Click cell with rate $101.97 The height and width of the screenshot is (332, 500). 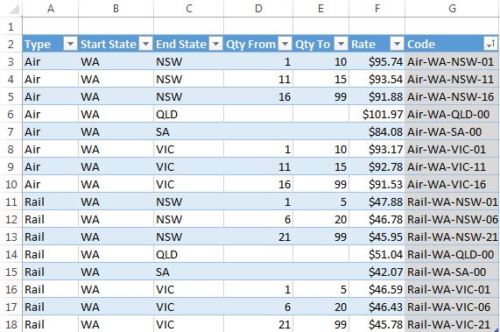377,114
